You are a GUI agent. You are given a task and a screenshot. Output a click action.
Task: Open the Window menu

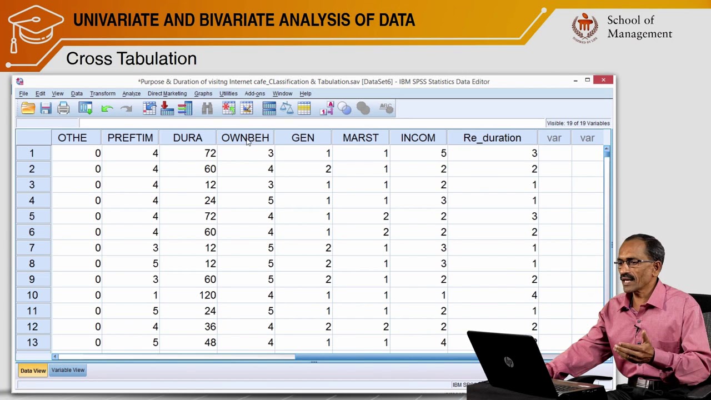(x=282, y=93)
